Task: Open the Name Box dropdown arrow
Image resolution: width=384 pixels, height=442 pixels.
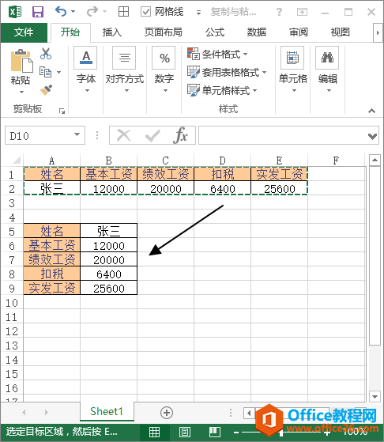Action: pyautogui.click(x=77, y=134)
